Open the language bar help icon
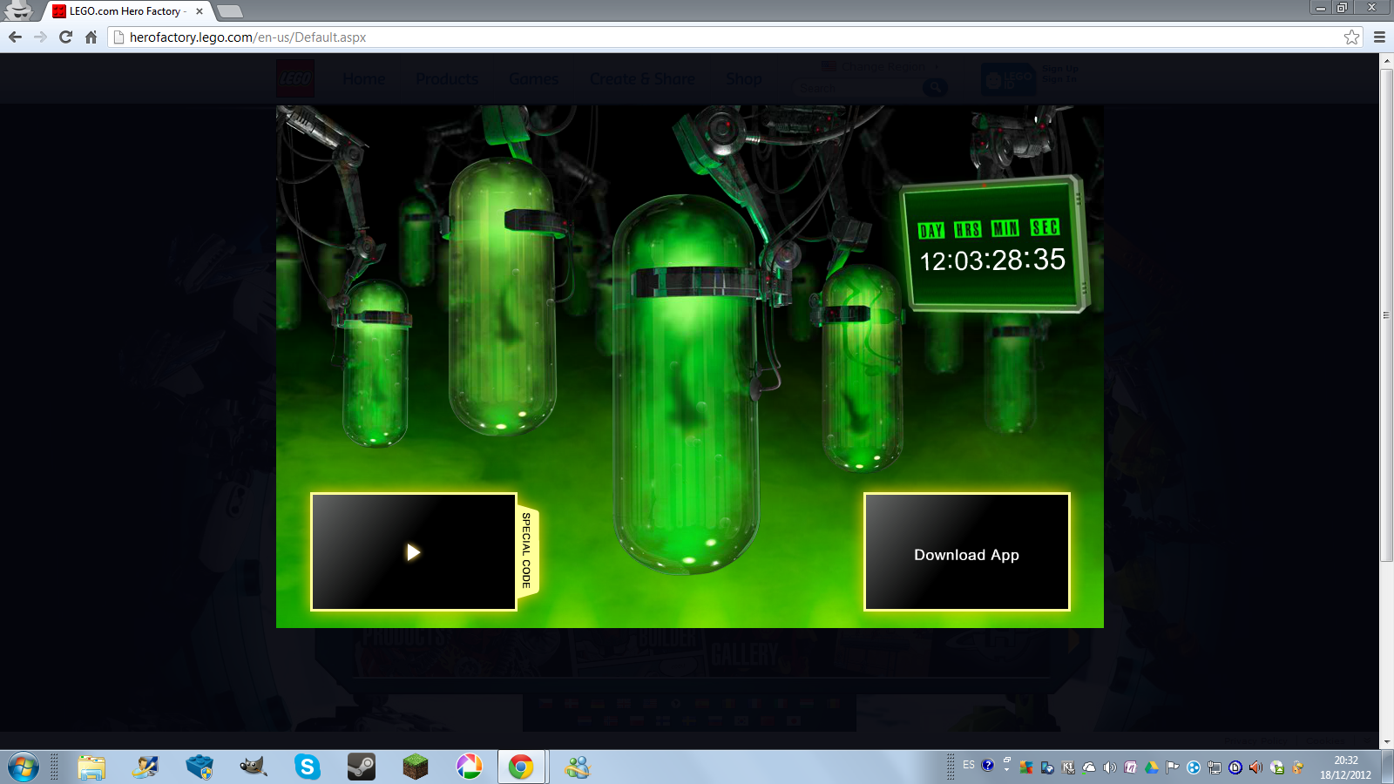This screenshot has width=1394, height=784. [987, 765]
